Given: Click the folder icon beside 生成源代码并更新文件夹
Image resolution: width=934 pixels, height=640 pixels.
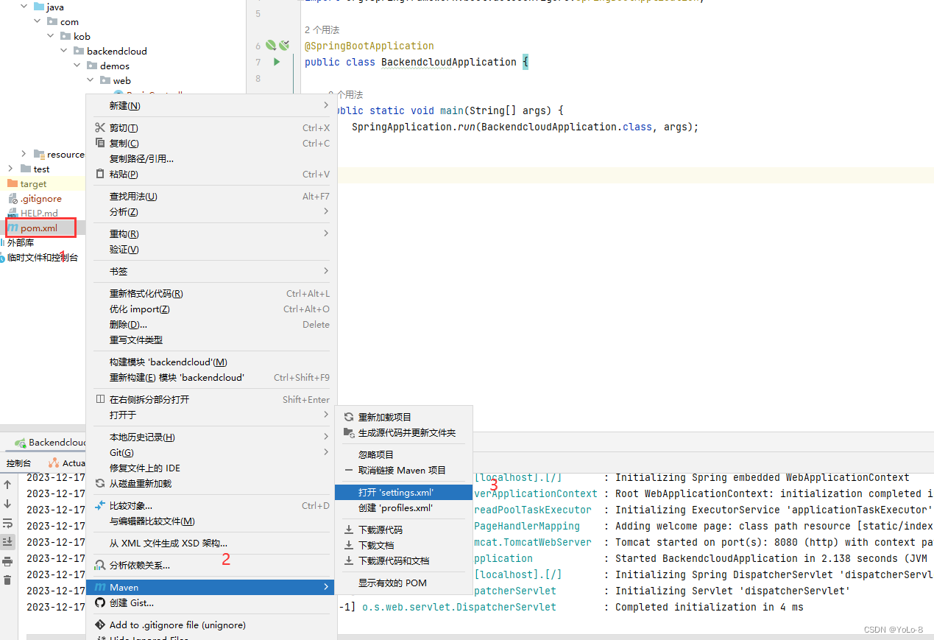Looking at the screenshot, I should tap(349, 432).
